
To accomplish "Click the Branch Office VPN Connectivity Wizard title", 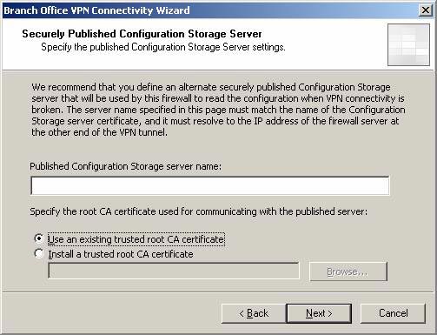I will point(96,10).
